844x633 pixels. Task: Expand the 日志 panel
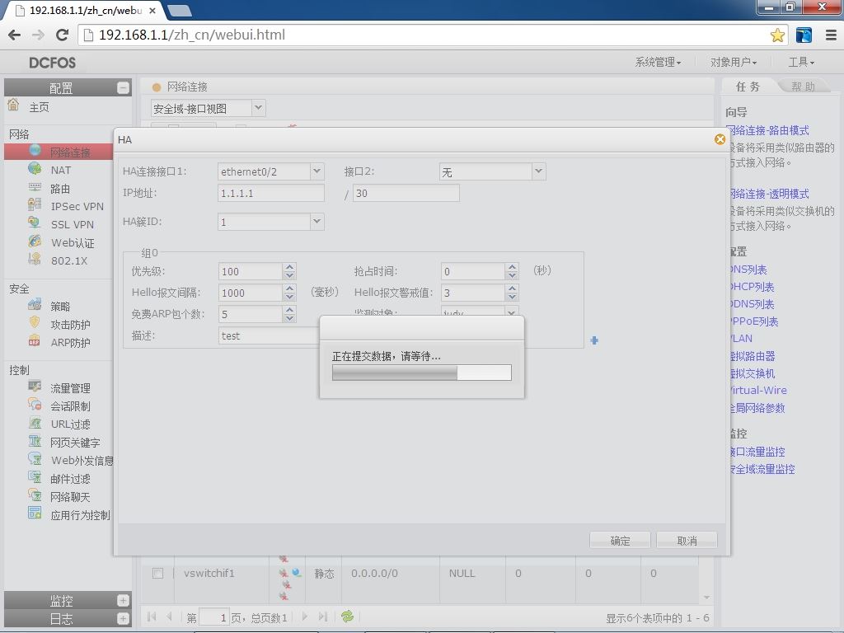click(123, 618)
